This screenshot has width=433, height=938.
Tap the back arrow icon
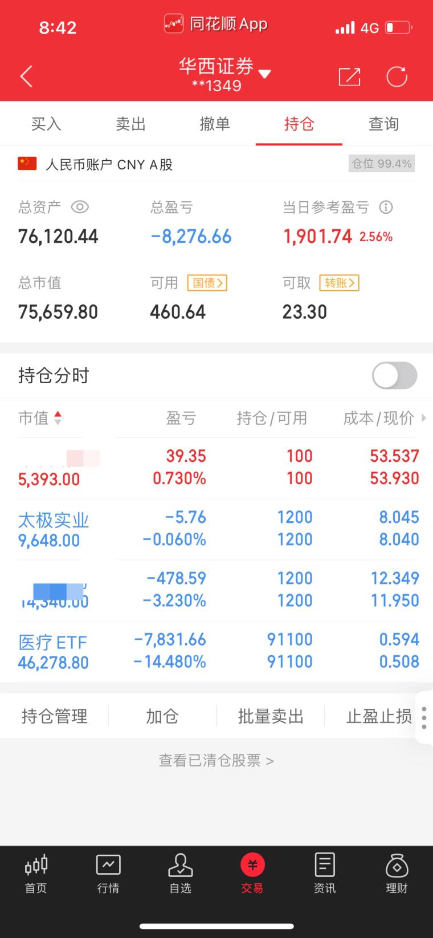(x=26, y=76)
